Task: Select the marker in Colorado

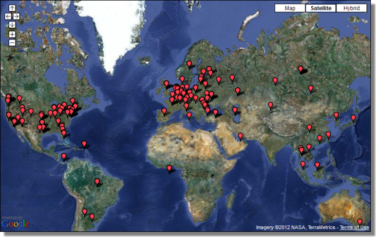Action: tap(31, 112)
